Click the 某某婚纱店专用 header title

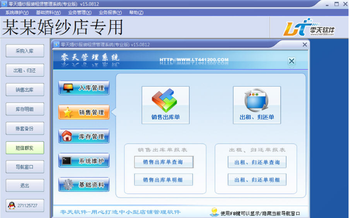(x=63, y=27)
